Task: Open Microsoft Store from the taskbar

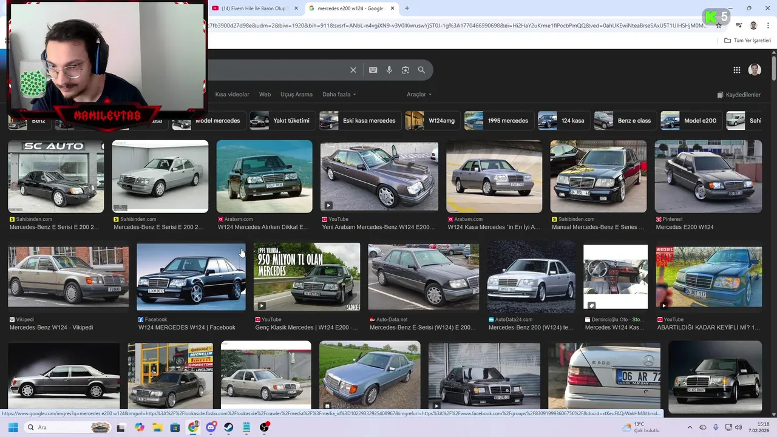Action: pos(175,427)
